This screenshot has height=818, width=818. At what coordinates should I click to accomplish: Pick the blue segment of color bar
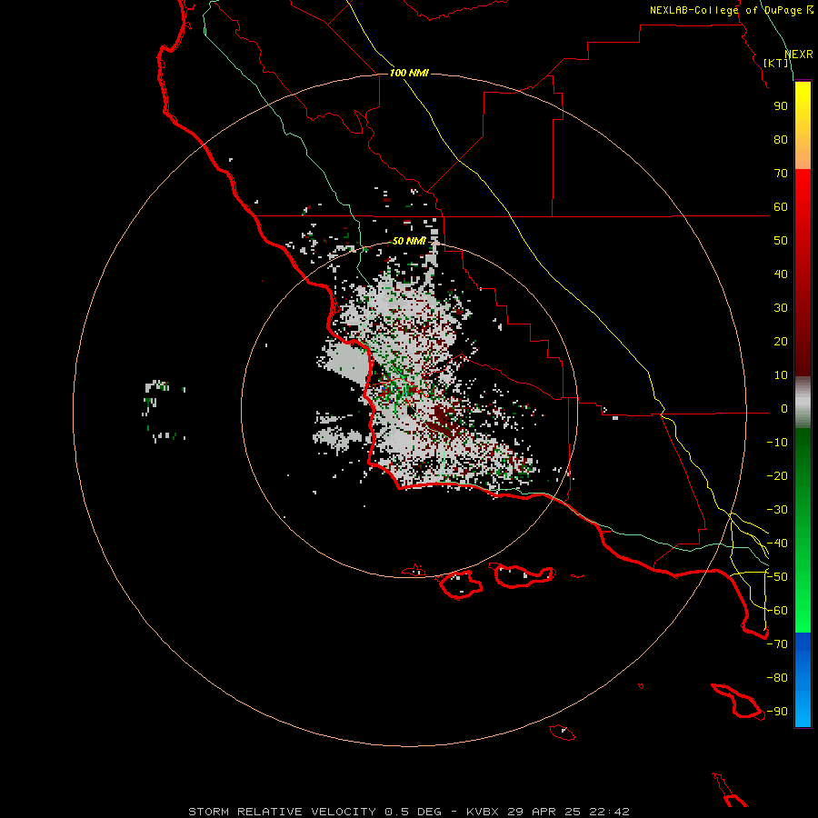coord(803,680)
